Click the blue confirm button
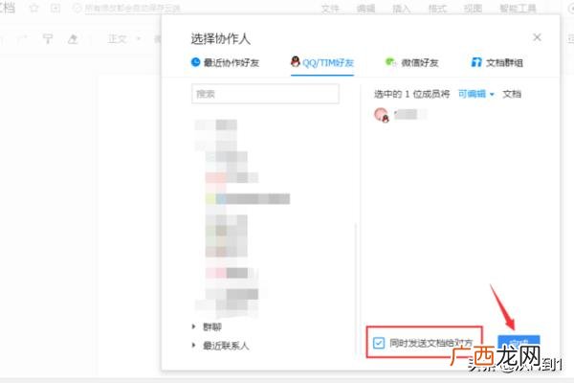Viewport: 574px width, 383px height. click(x=519, y=343)
